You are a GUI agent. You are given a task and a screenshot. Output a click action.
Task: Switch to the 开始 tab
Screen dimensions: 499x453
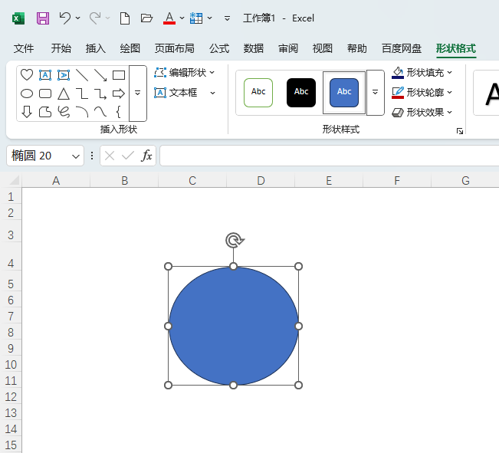[x=61, y=48]
